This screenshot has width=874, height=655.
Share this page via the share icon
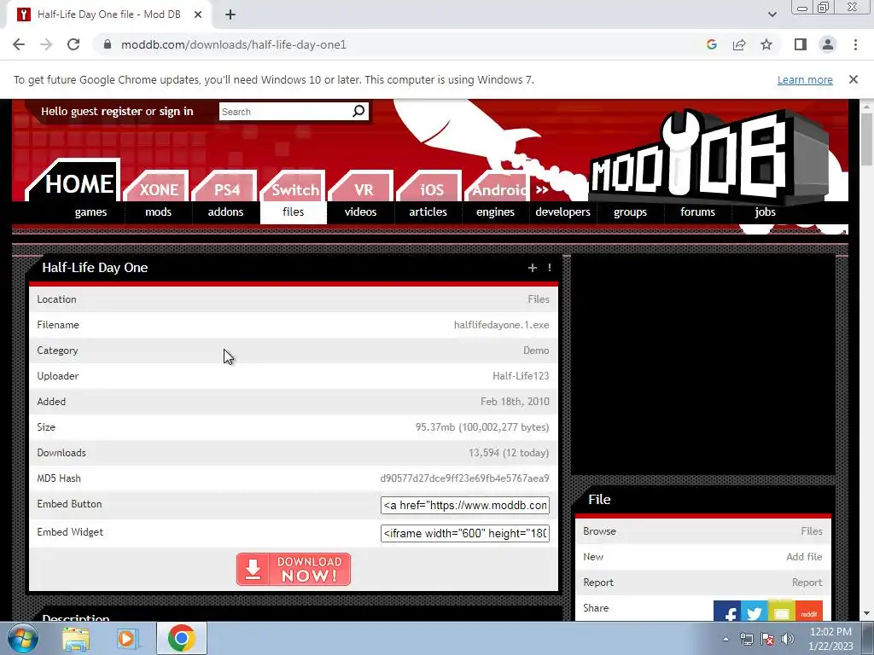click(x=739, y=44)
